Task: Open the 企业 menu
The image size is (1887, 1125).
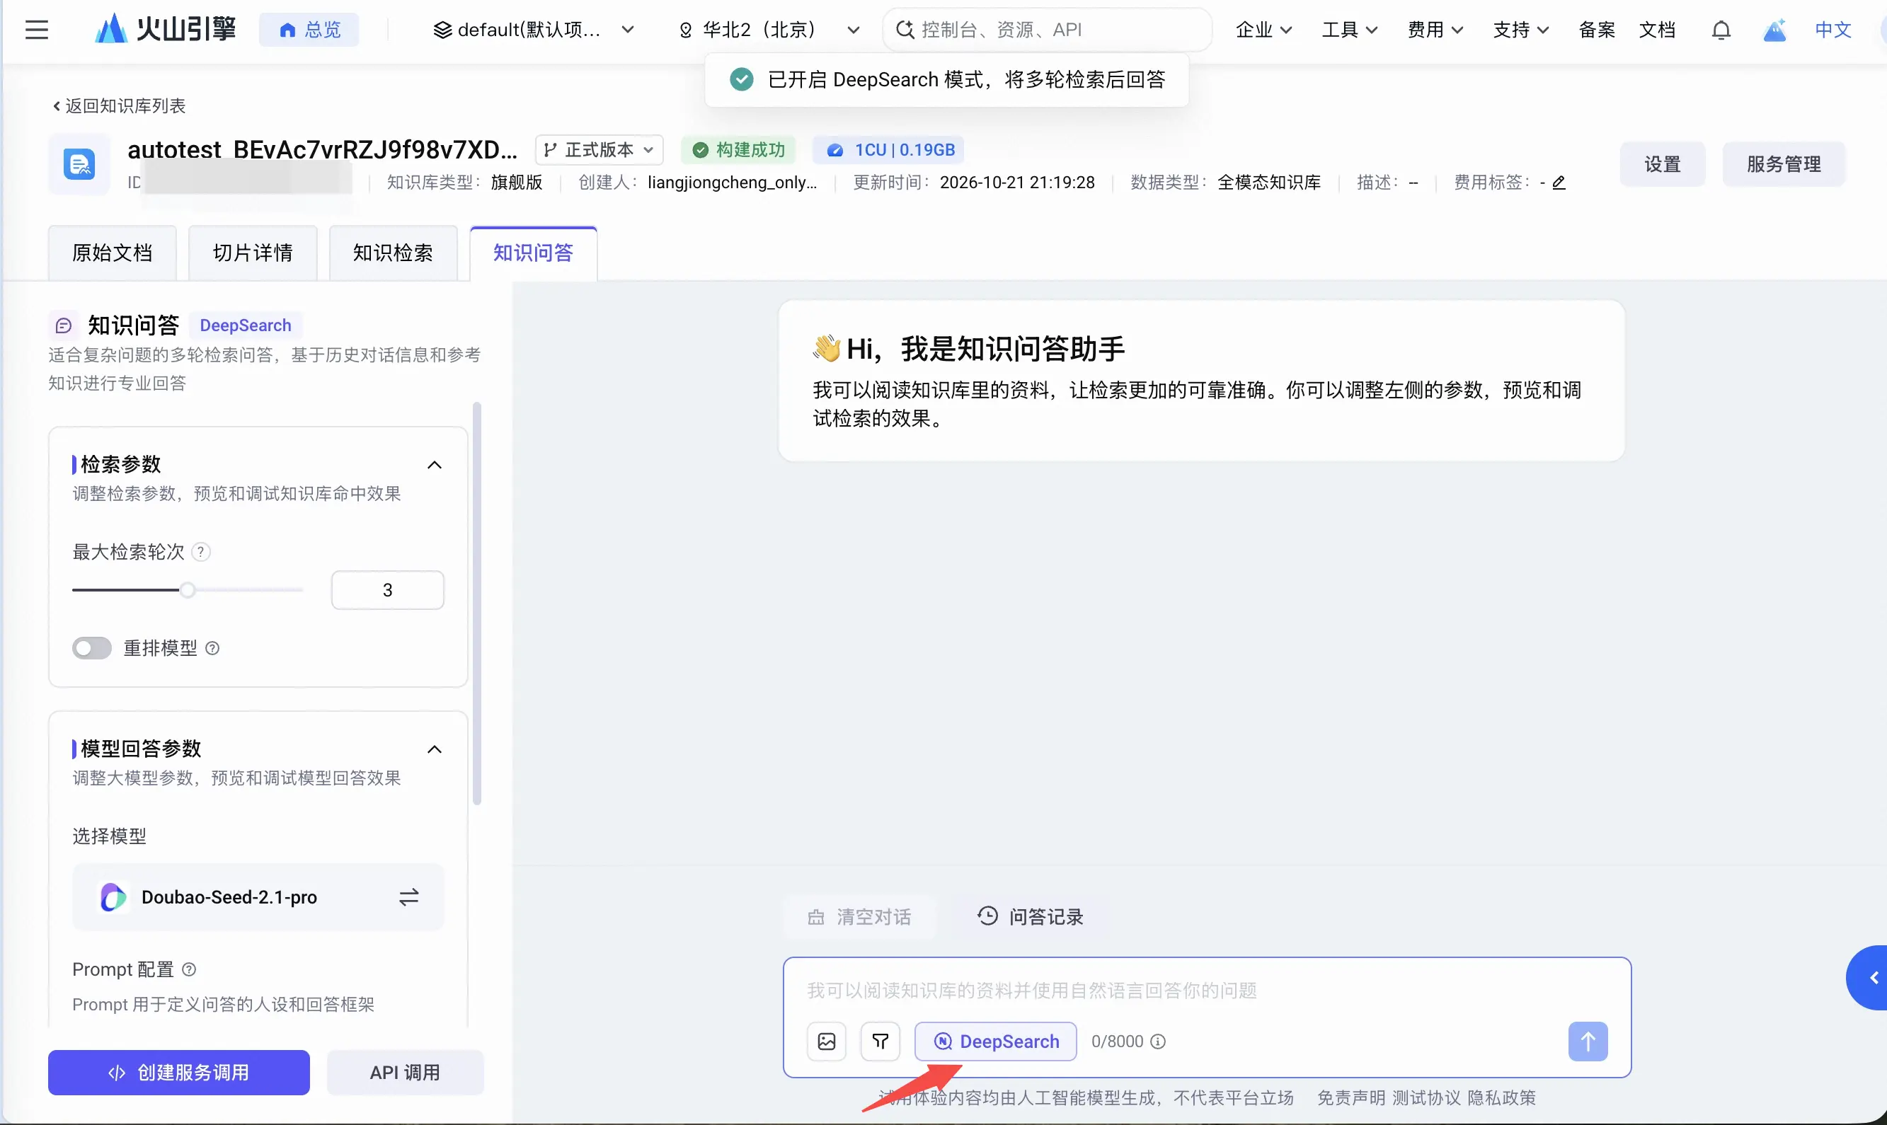Action: pos(1263,30)
